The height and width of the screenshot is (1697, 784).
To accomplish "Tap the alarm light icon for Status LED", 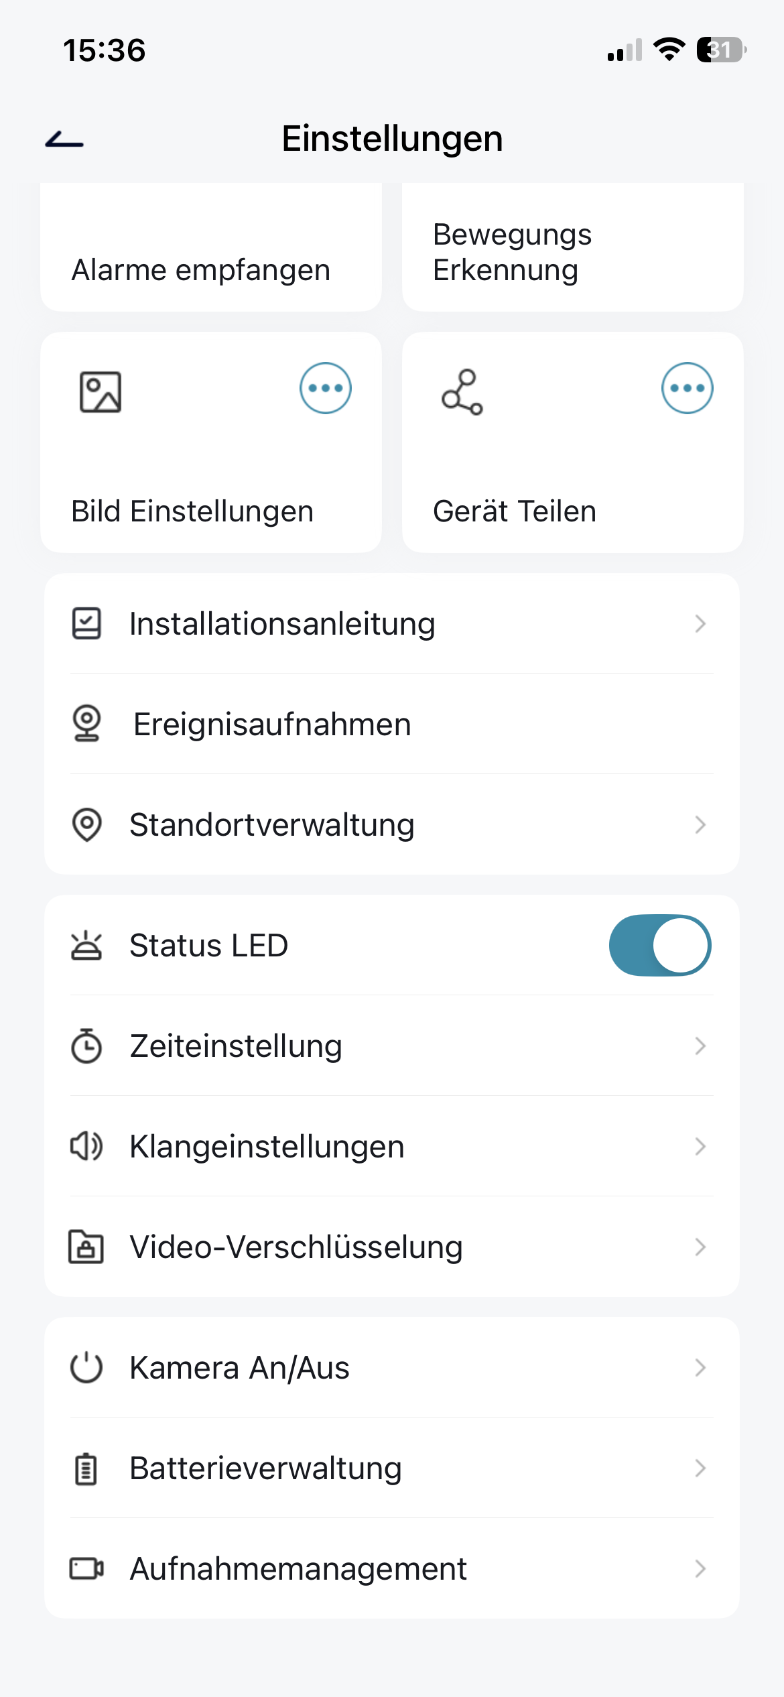I will pos(86,945).
